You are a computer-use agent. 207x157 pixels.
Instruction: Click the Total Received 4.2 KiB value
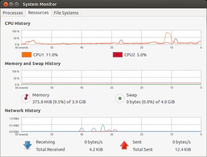96,150
